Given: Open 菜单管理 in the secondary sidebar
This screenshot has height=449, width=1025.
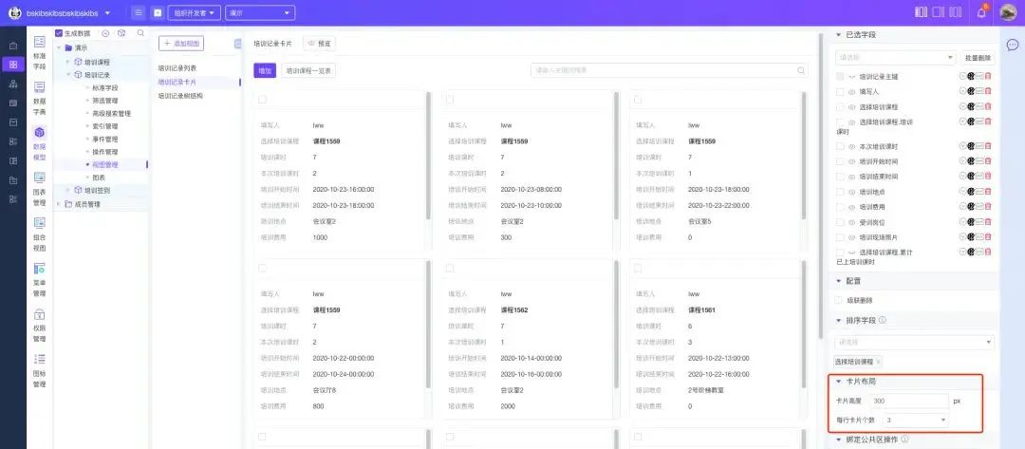Looking at the screenshot, I should pyautogui.click(x=39, y=279).
